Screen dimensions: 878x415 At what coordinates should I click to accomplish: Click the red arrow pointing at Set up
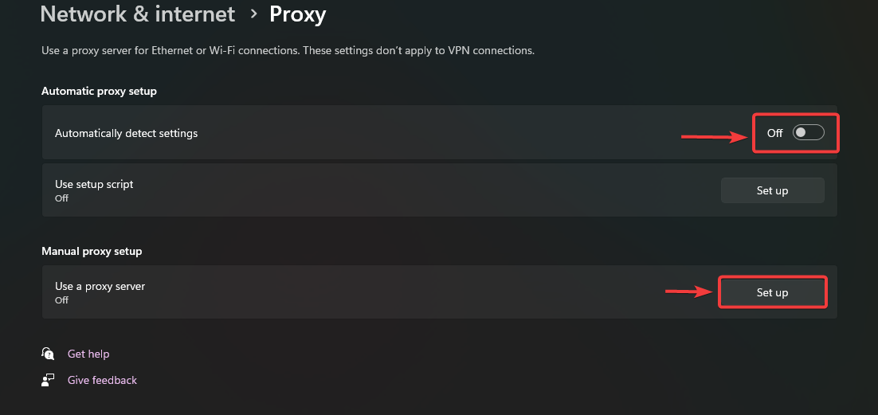[690, 292]
